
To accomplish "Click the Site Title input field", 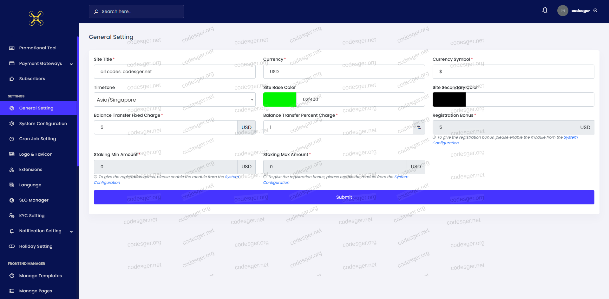I will tap(174, 72).
